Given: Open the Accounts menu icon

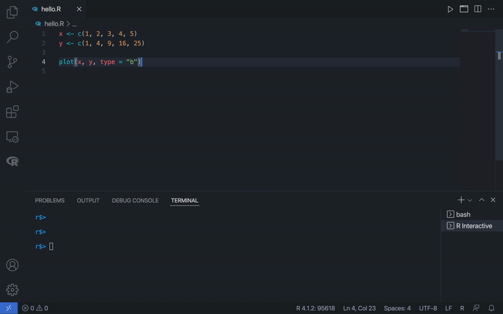Looking at the screenshot, I should click(12, 265).
